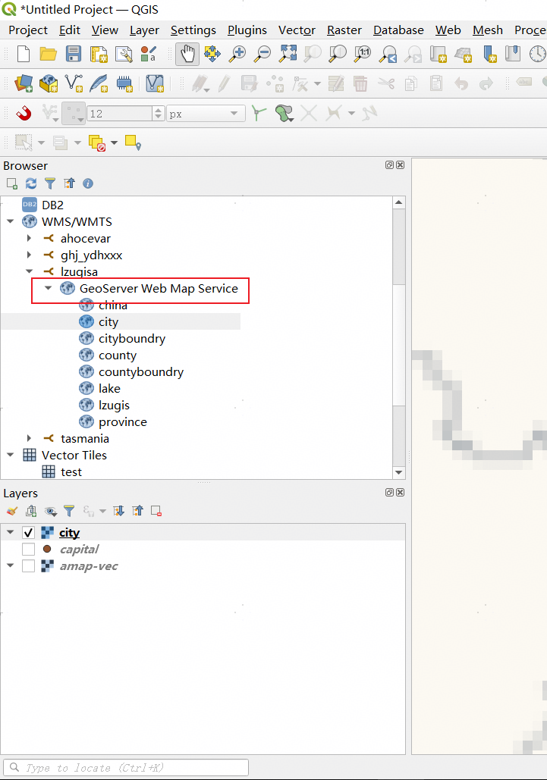This screenshot has width=547, height=780.
Task: Check the amap-vec layer visibility box
Action: (28, 566)
